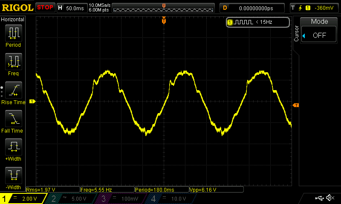The width and height of the screenshot is (341, 204).
Task: Click the Freq=5.55 Hz measurement
Action: click(107, 190)
